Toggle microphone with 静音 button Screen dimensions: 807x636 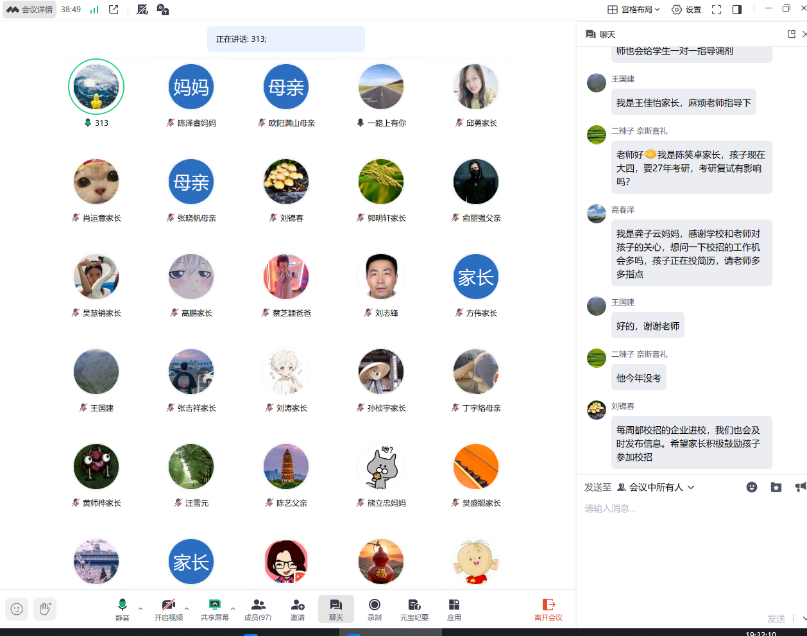pyautogui.click(x=122, y=608)
